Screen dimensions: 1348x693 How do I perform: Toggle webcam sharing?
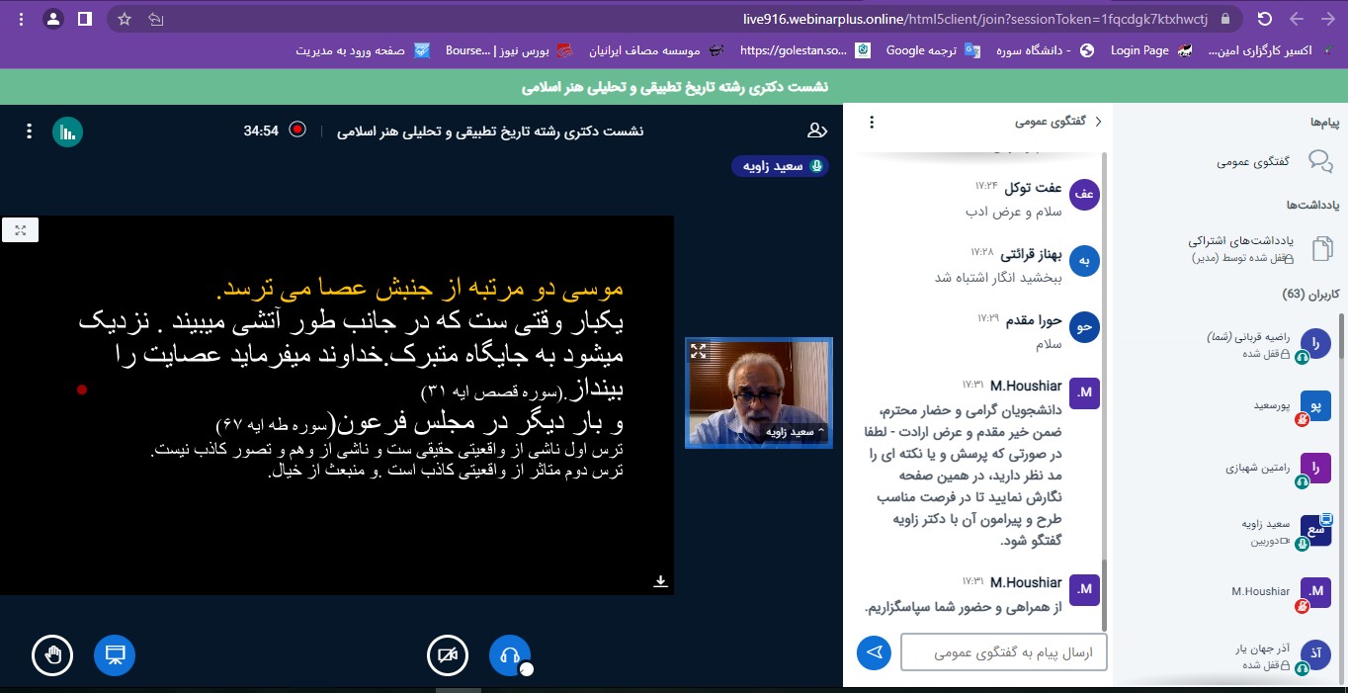pos(448,654)
